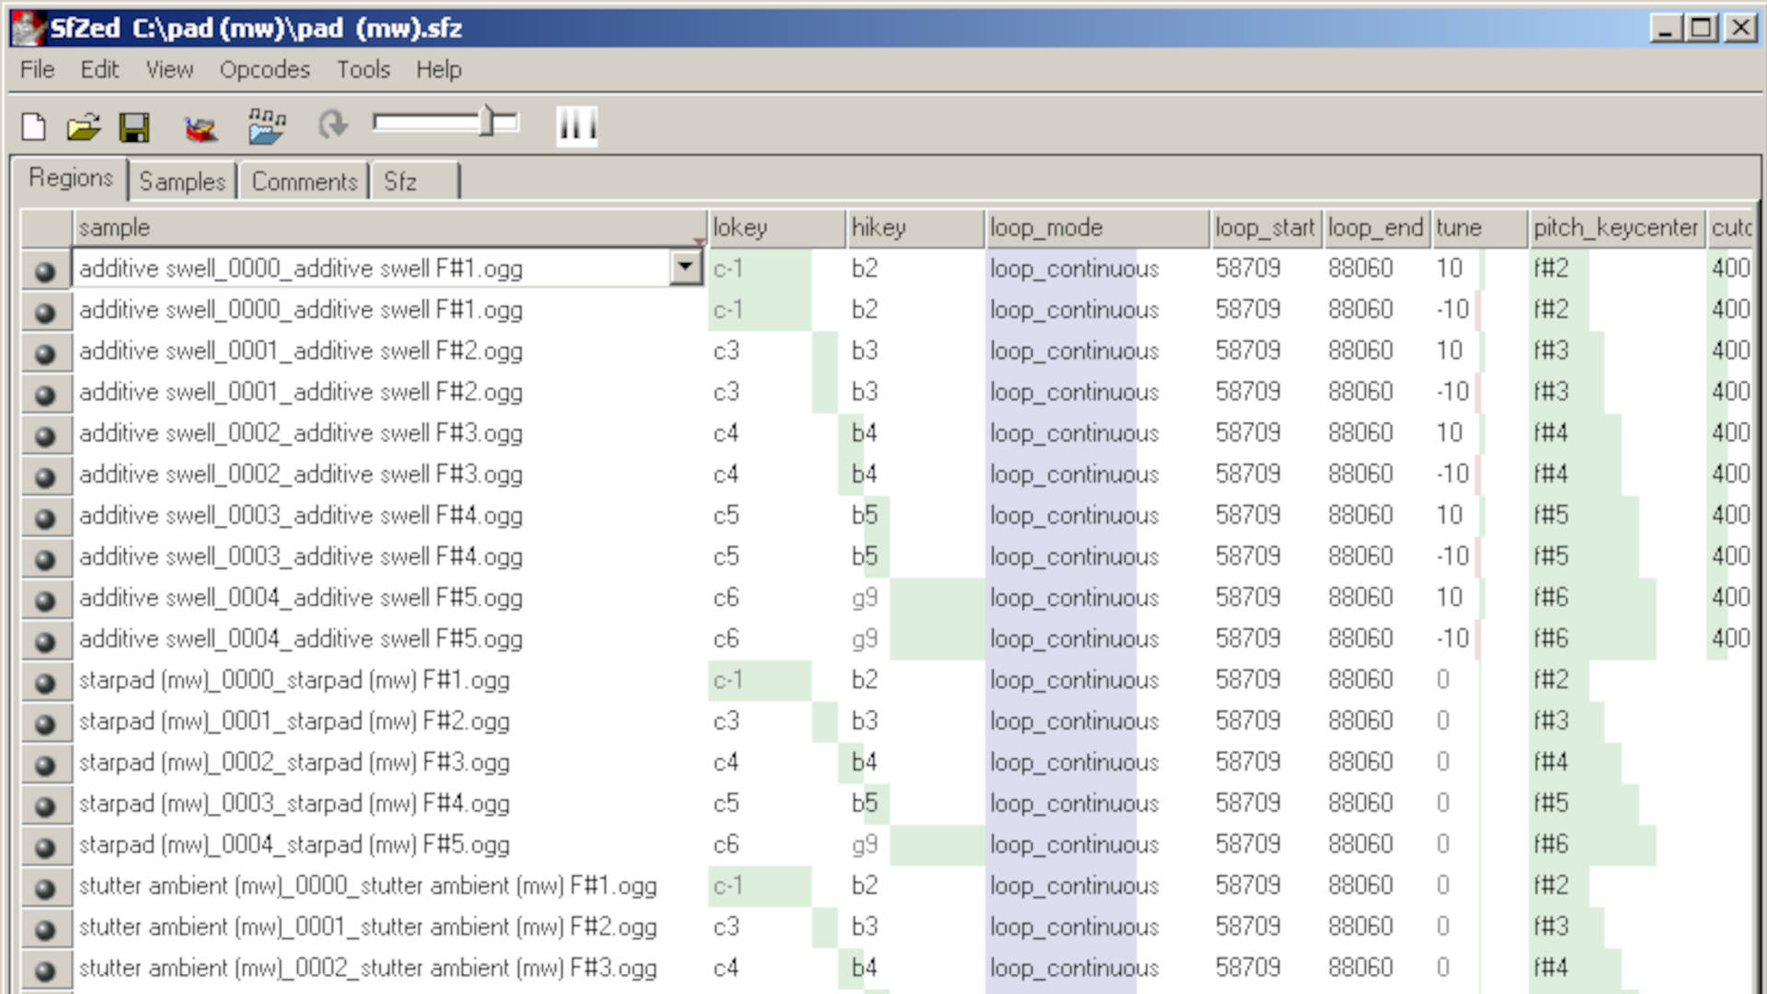The width and height of the screenshot is (1767, 994).
Task: Toggle round button for stutter ambient F#1.ogg row
Action: click(45, 888)
